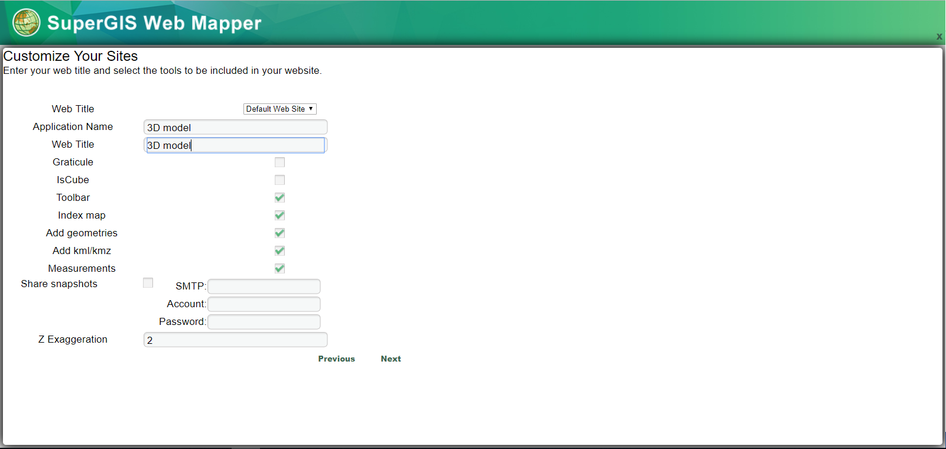The image size is (946, 449).
Task: Uncheck the Index map checkbox
Action: [280, 216]
